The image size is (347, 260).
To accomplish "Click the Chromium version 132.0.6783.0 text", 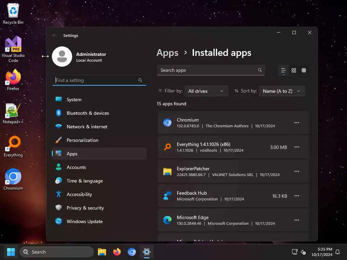I will [188, 126].
